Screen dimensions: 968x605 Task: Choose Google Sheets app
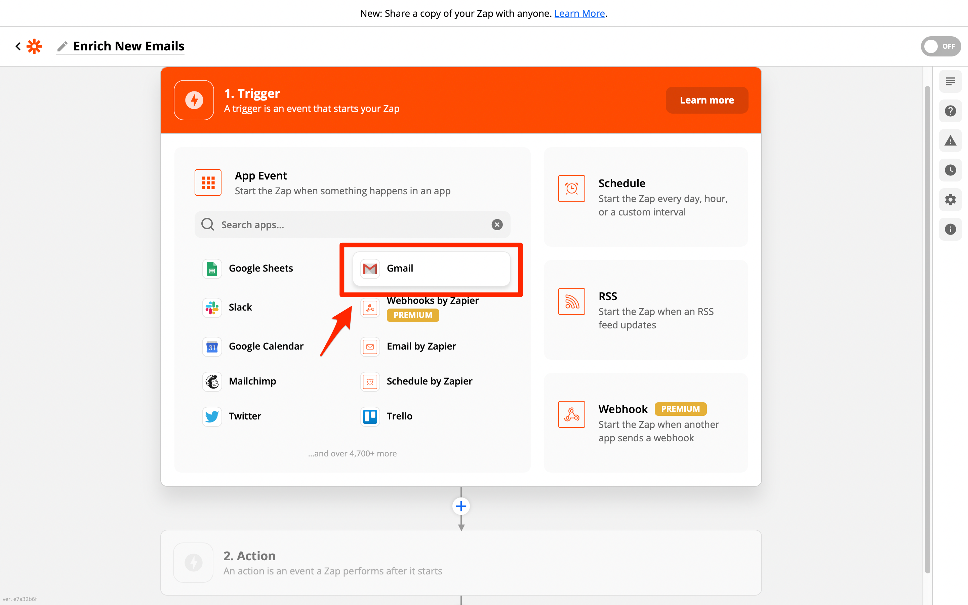tap(260, 269)
